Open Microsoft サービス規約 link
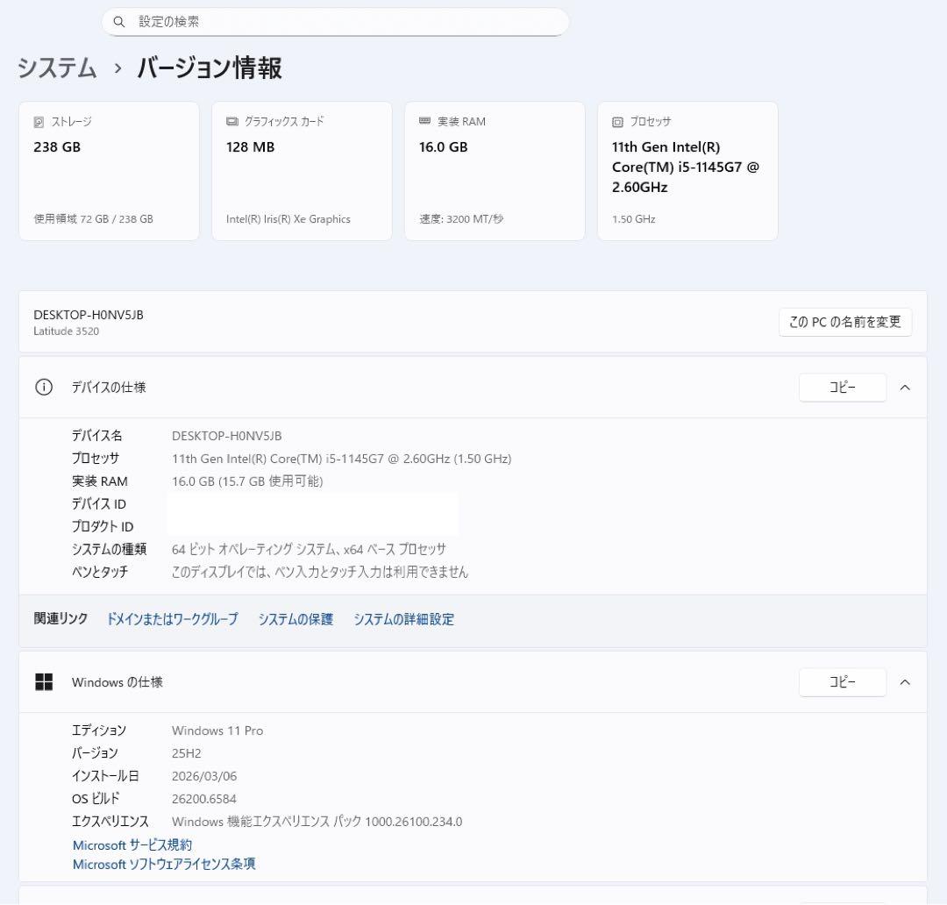The image size is (947, 905). (x=132, y=844)
